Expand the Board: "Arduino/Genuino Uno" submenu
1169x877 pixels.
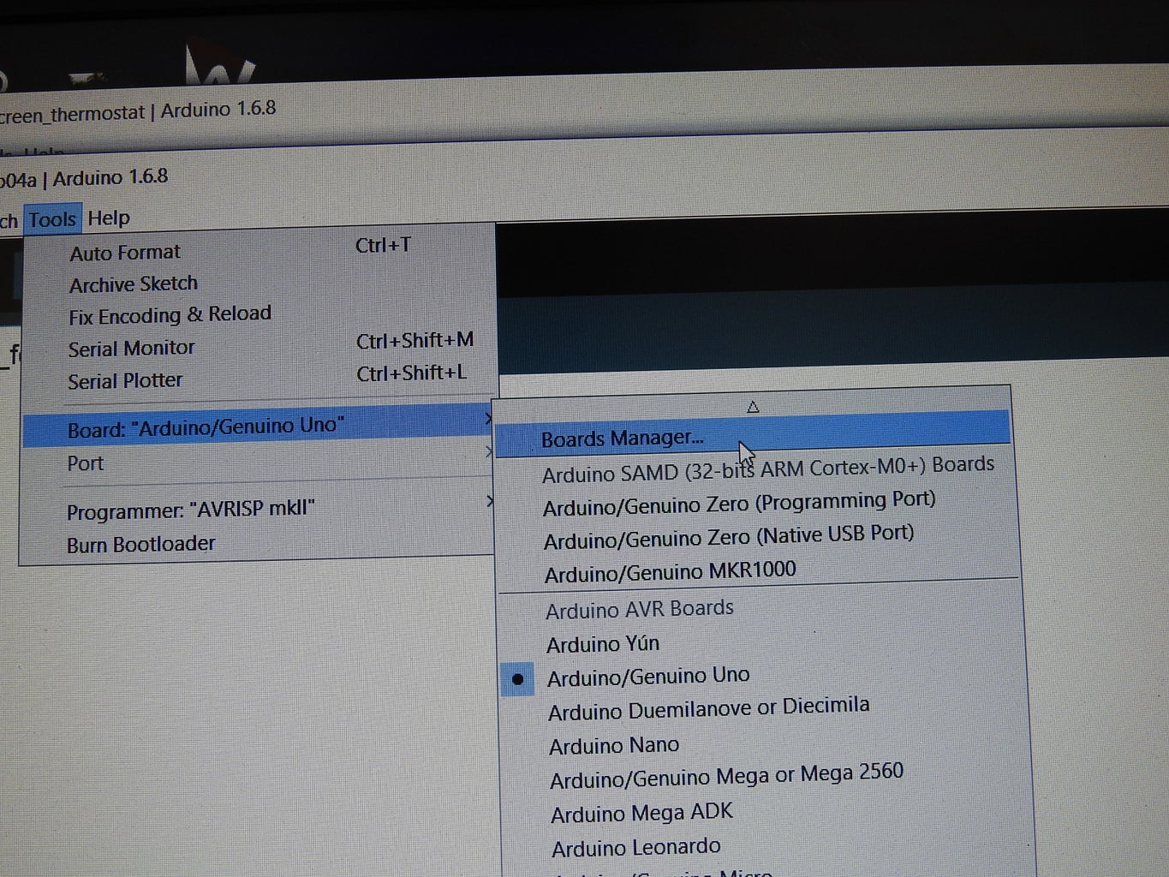pyautogui.click(x=258, y=427)
